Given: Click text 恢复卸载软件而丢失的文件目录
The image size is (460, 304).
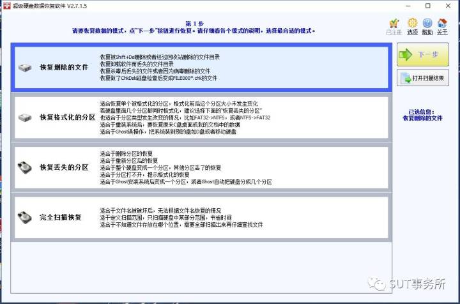Looking at the screenshot, I should [137, 64].
